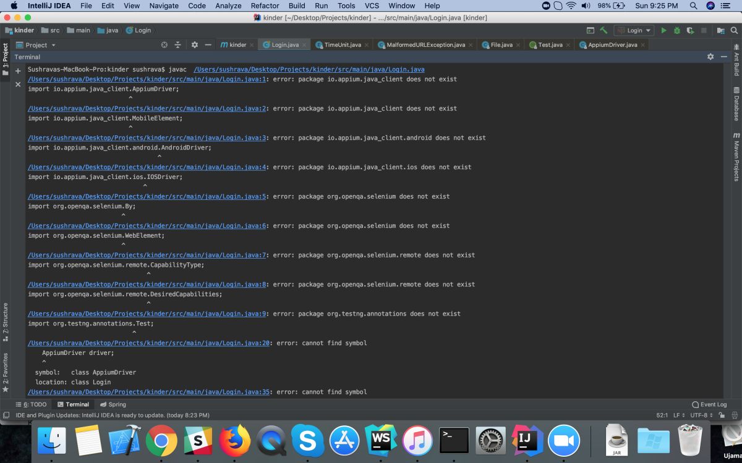Add a new terminal session with plus
This screenshot has width=742, height=463.
pyautogui.click(x=18, y=71)
